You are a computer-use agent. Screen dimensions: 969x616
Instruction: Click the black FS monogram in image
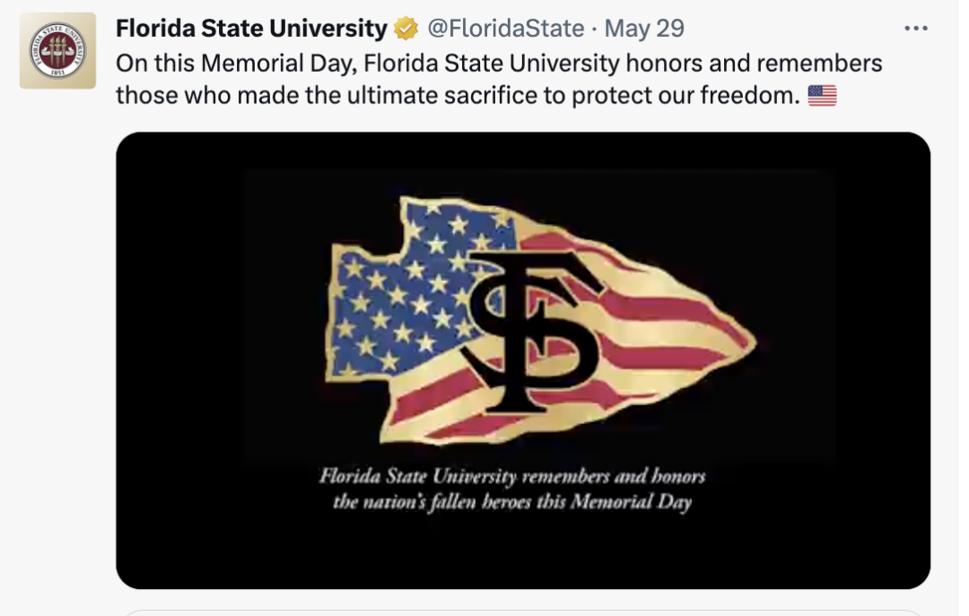click(524, 332)
